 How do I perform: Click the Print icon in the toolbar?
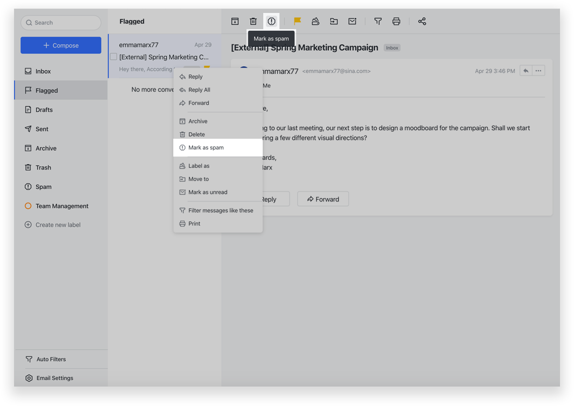coord(397,22)
